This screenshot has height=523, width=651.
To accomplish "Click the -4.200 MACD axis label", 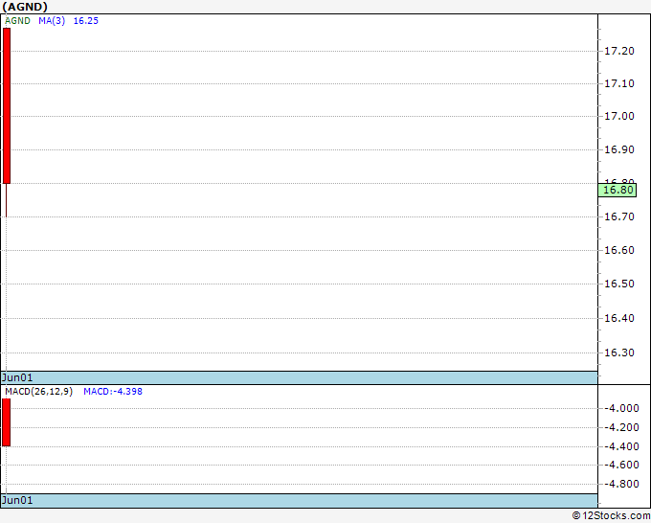I will pyautogui.click(x=621, y=427).
